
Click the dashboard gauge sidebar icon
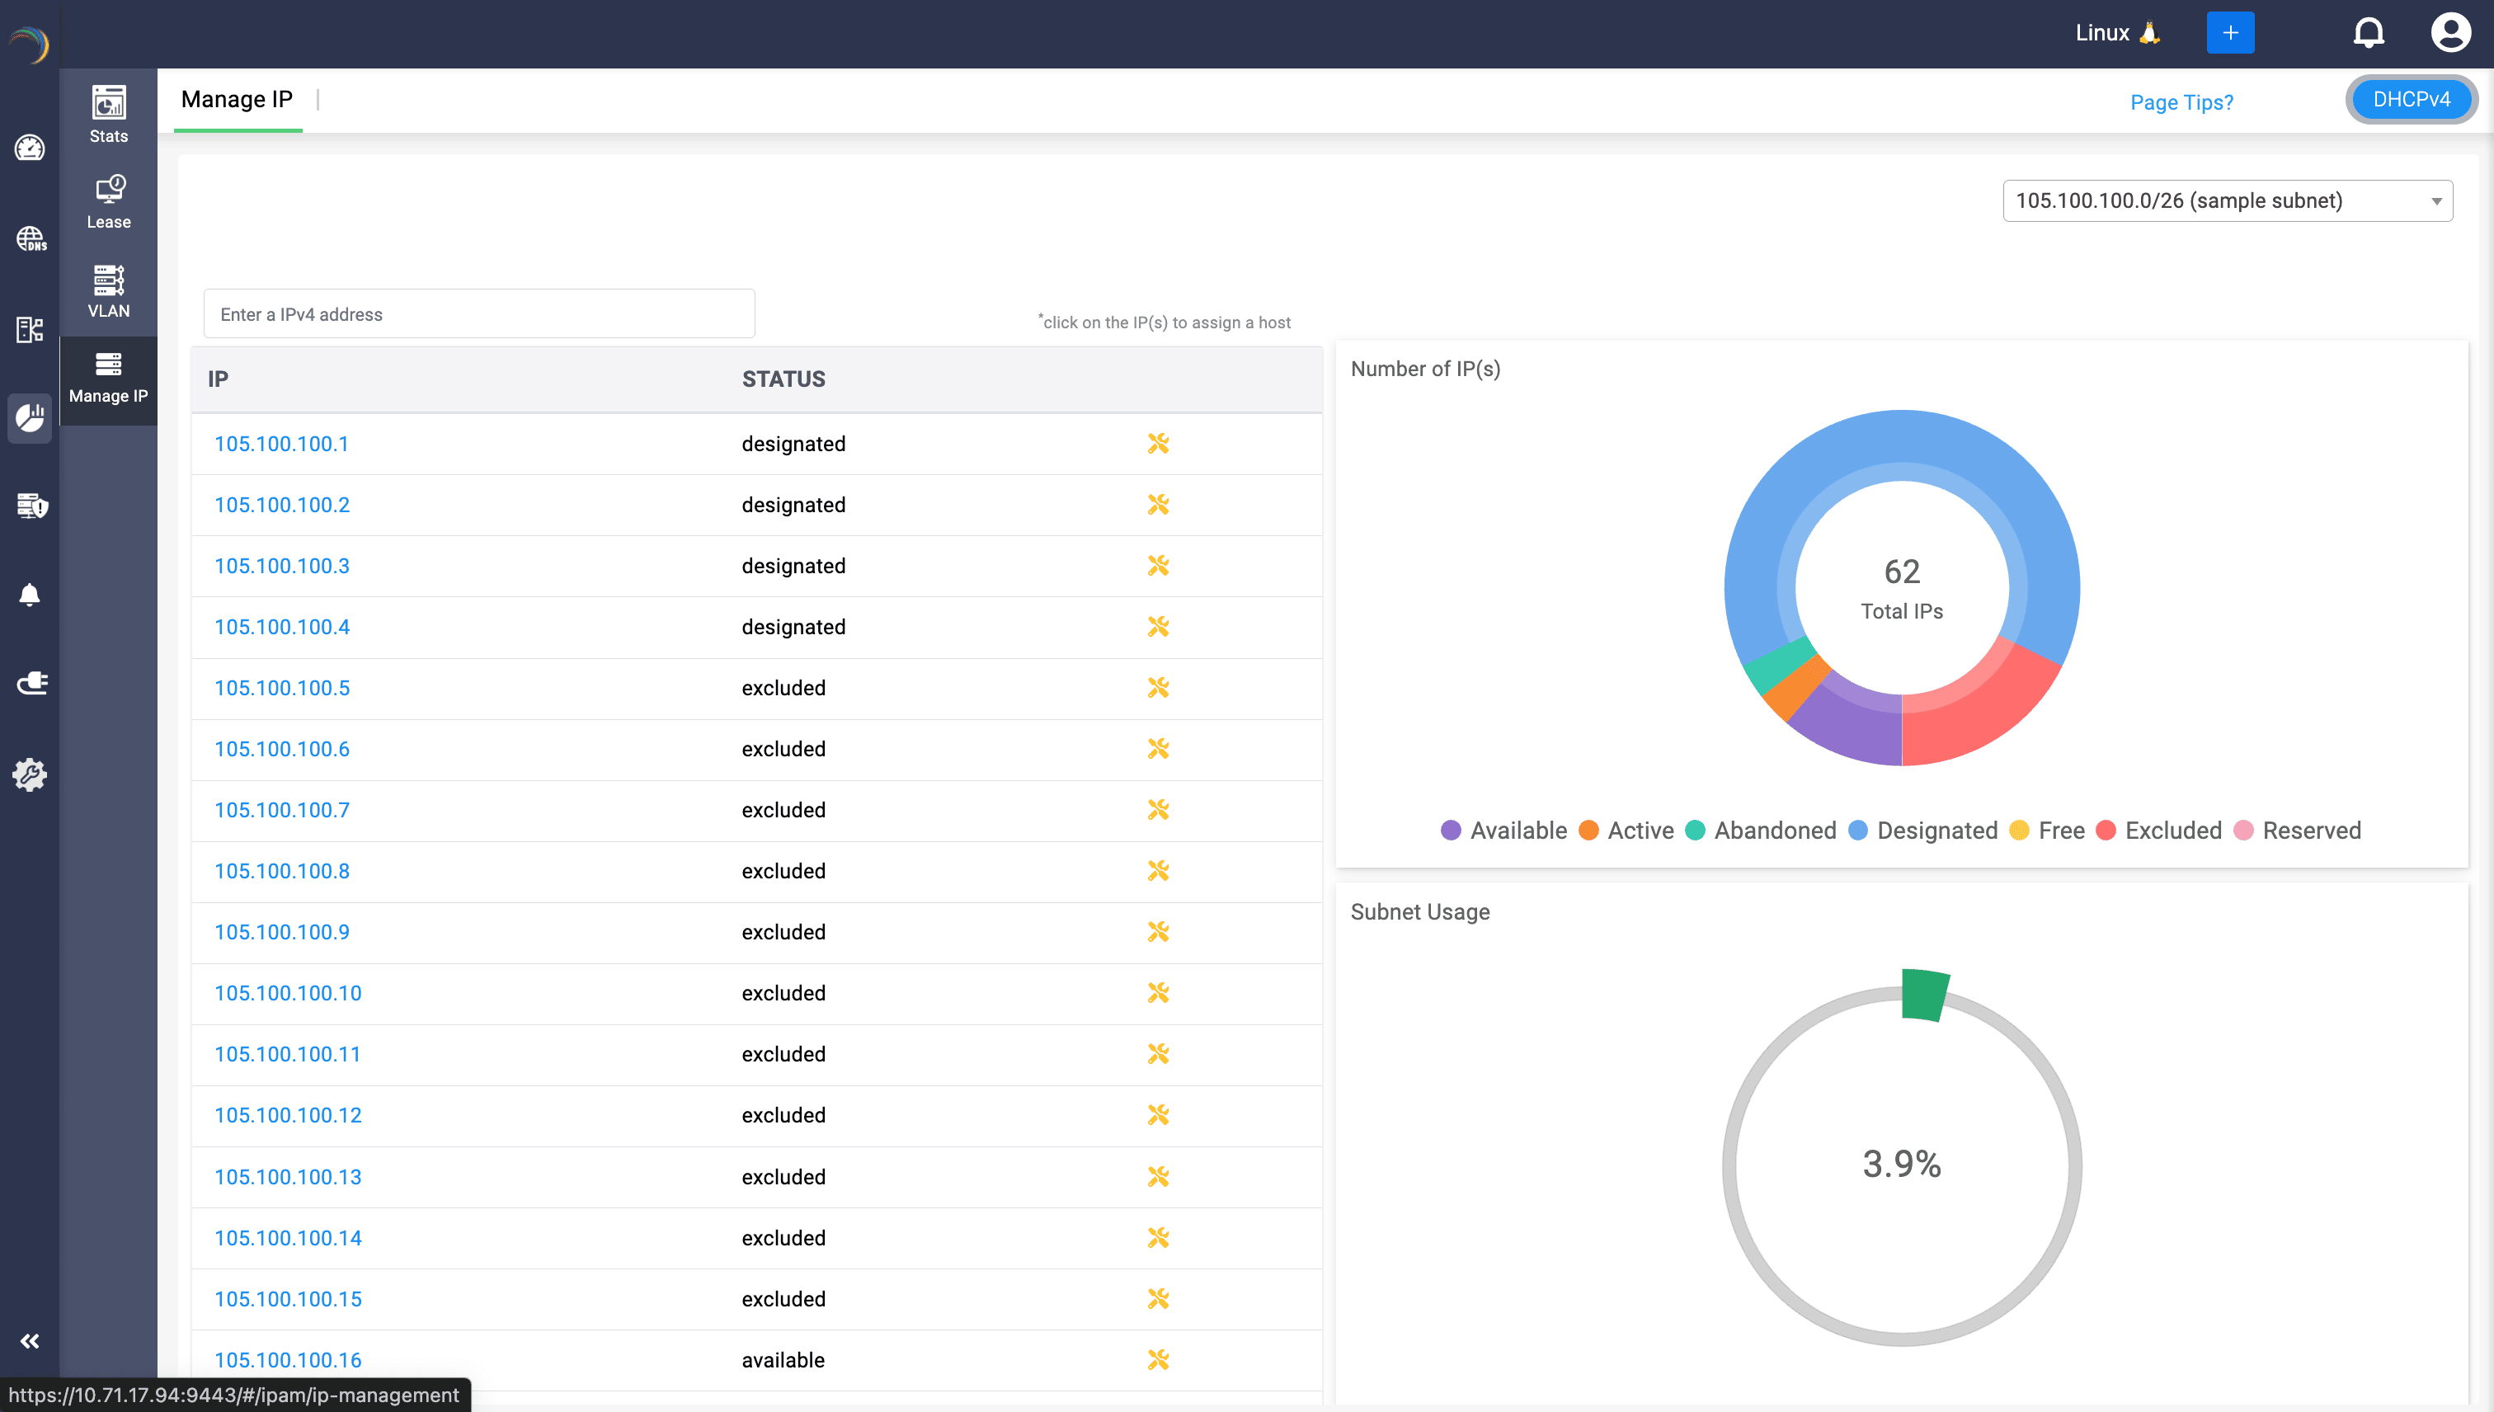29,148
